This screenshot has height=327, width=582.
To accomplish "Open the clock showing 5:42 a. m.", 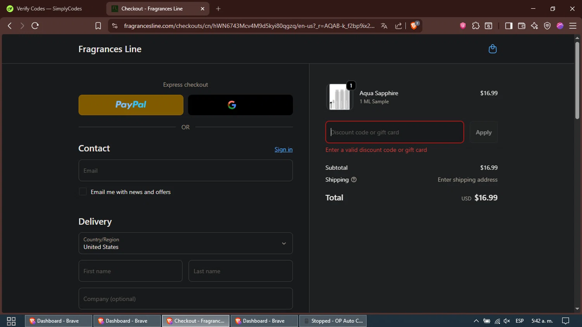I will pos(542,321).
